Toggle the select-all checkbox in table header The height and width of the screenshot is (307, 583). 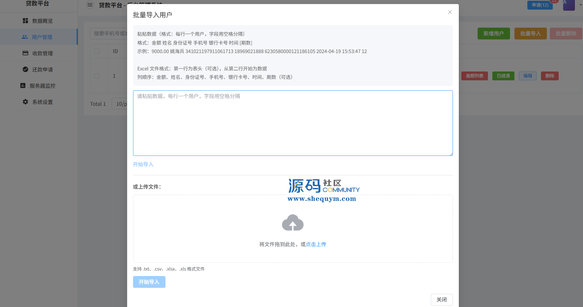[97, 51]
